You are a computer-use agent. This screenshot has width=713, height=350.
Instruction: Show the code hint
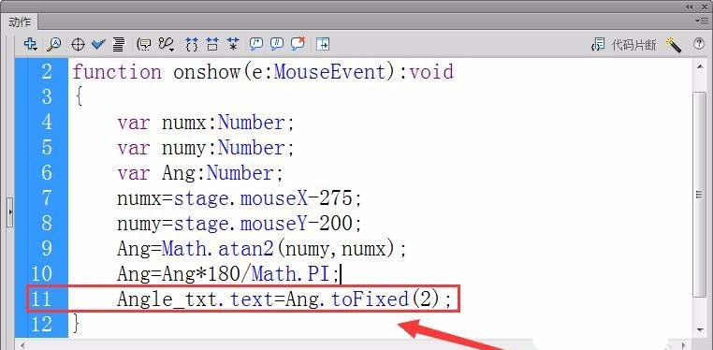pyautogui.click(x=145, y=44)
